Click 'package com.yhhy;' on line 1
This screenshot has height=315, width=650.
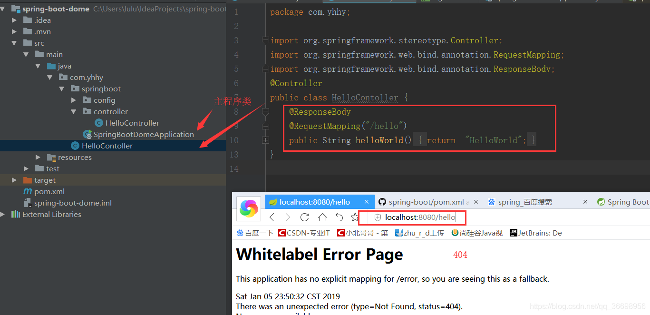click(310, 12)
